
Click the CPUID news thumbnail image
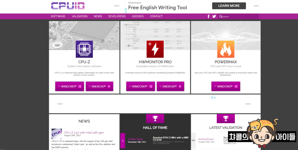[x=57, y=134]
